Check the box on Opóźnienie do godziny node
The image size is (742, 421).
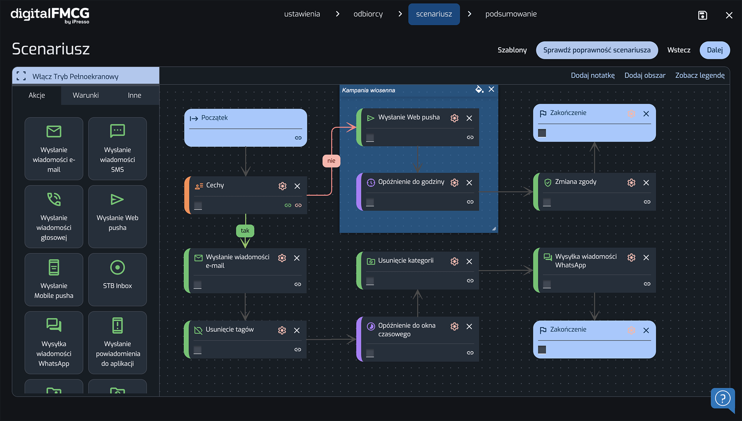370,202
